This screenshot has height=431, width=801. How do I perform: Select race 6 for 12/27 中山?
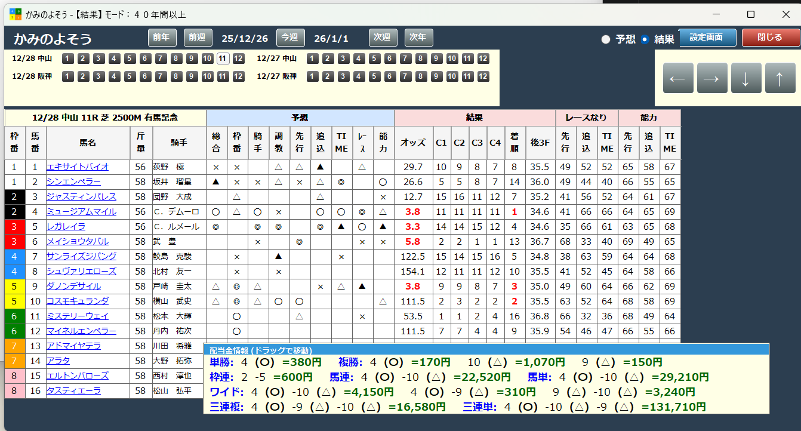tap(390, 59)
